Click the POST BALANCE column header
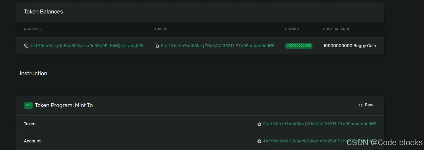This screenshot has width=424, height=150. point(337,29)
